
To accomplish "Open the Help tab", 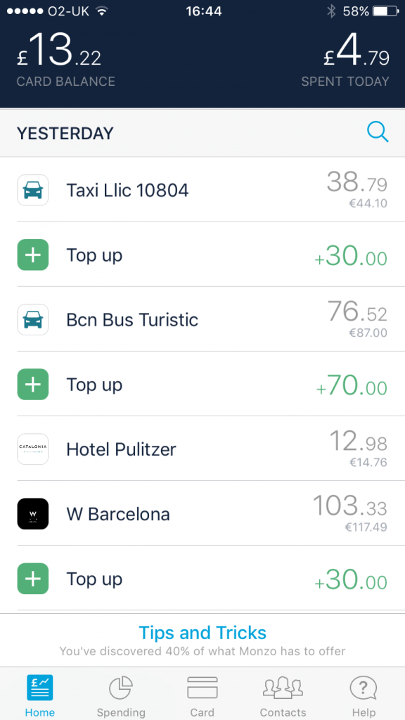I will pos(364,696).
